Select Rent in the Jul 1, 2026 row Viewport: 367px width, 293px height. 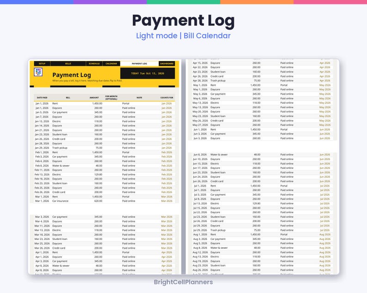pos(213,186)
